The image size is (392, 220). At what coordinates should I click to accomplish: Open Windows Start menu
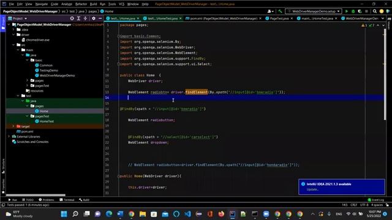tap(64, 214)
